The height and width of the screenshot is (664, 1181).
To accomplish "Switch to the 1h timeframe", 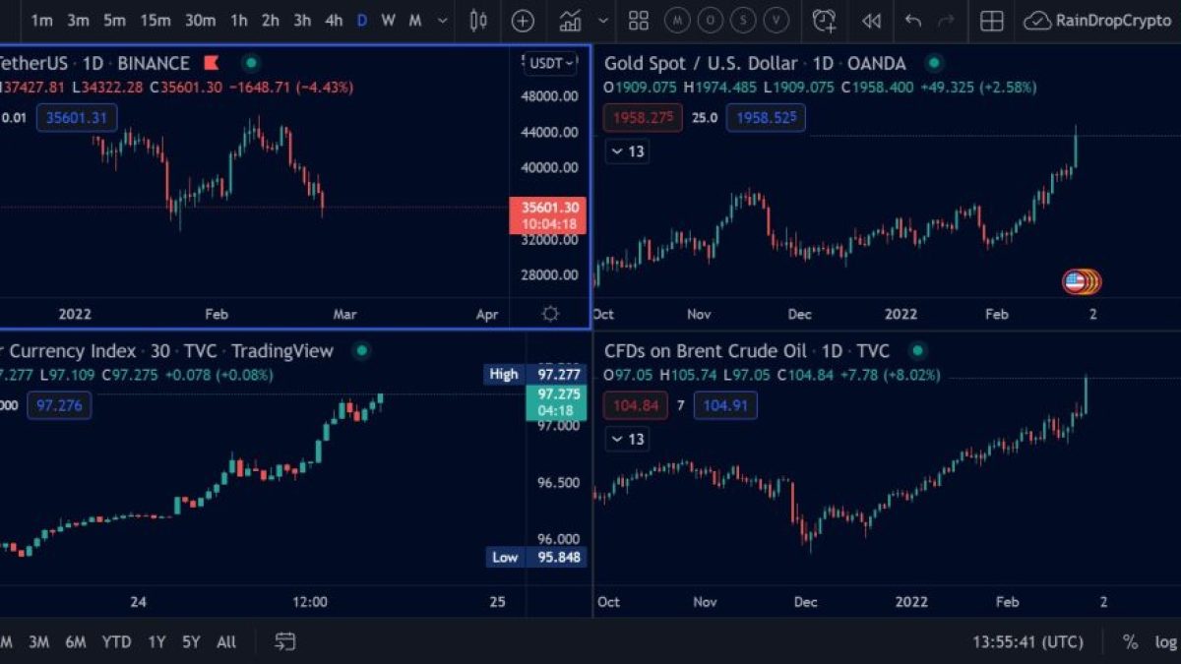I will 238,21.
